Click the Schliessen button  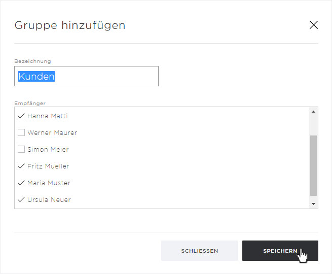[x=199, y=251]
